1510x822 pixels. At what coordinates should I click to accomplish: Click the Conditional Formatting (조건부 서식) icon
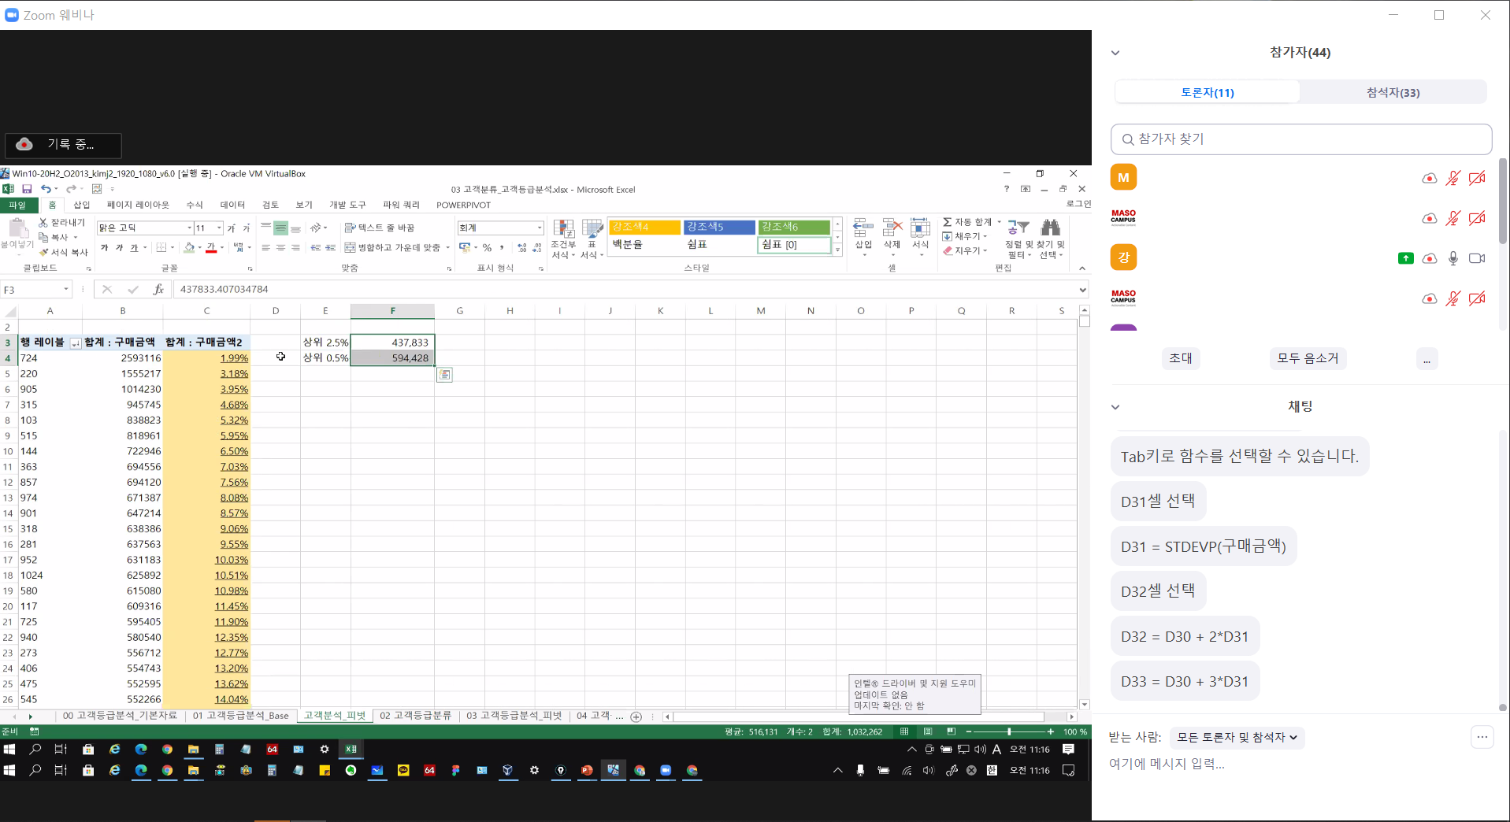click(563, 230)
